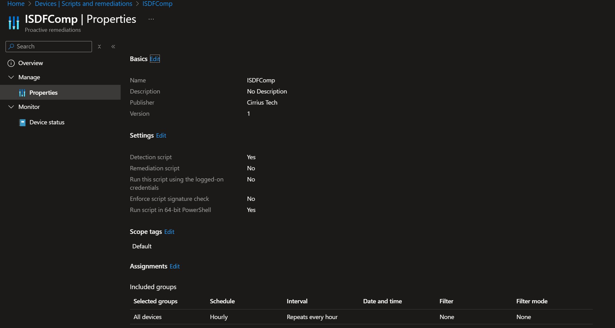Click 'Repeats every hour' interval cell
This screenshot has width=615, height=328.
coord(312,317)
